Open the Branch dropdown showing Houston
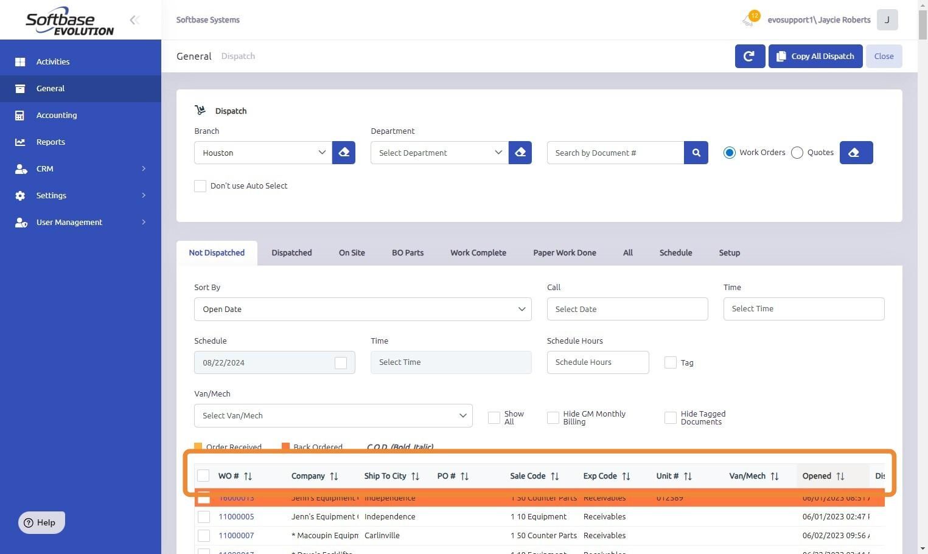Viewport: 928px width, 554px height. (x=263, y=153)
